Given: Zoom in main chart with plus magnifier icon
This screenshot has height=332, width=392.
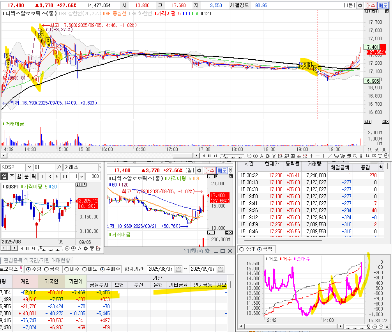Looking at the screenshot, I should (255, 156).
